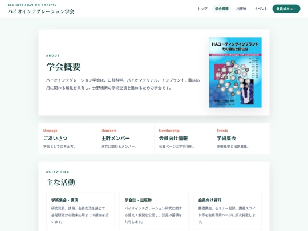Click the 会員ページと学術資料。 description text
The height and width of the screenshot is (231, 308).
click(177, 147)
